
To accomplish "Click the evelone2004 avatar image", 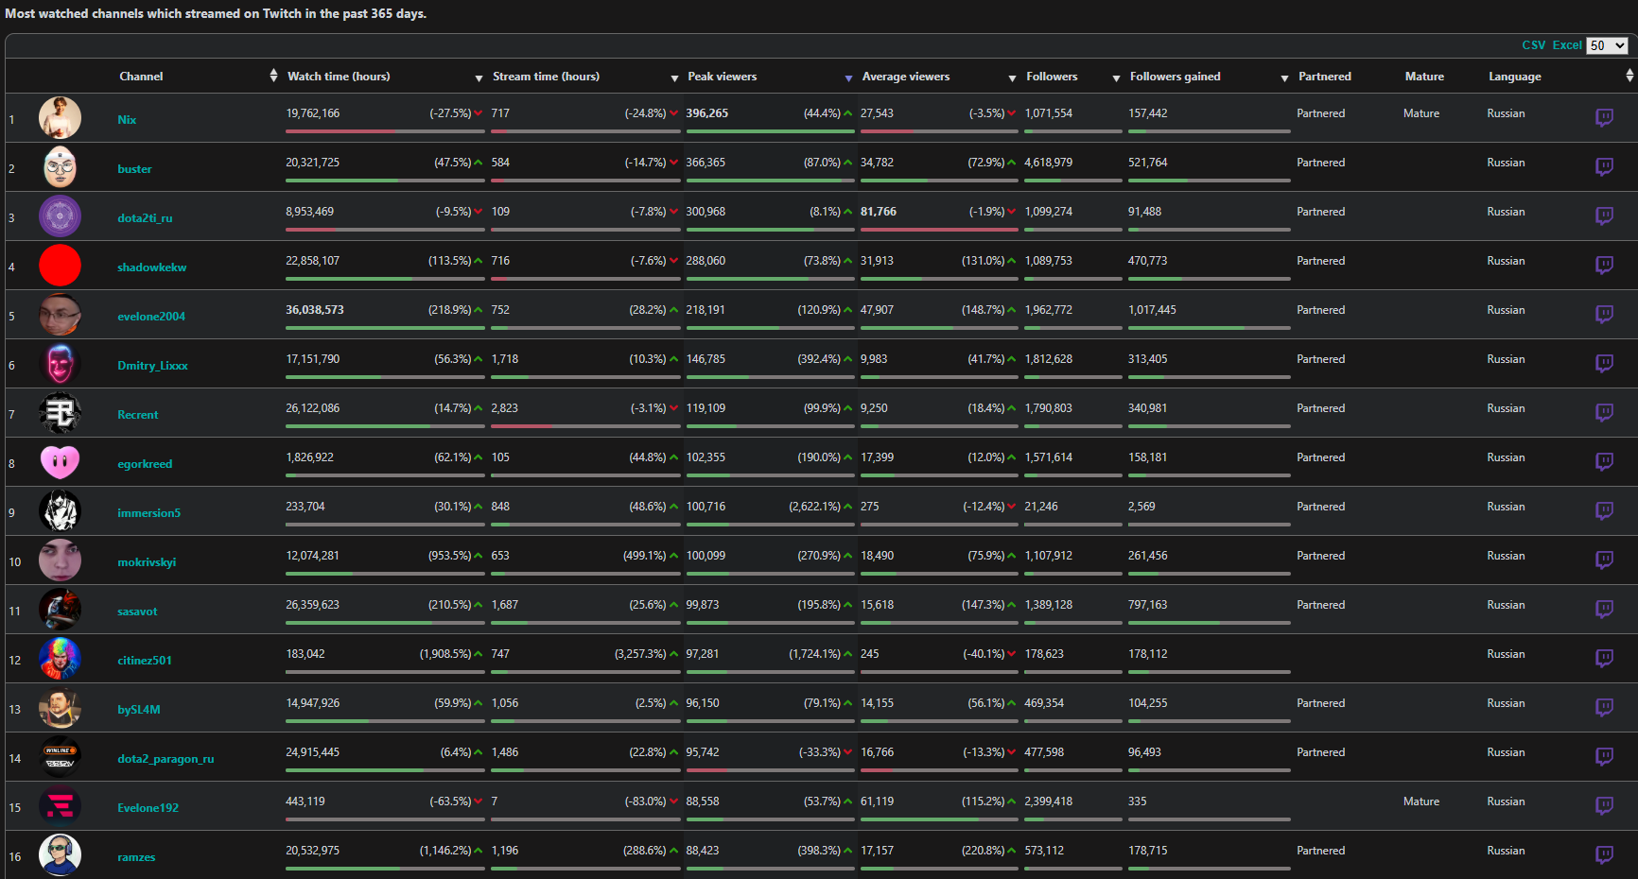I will coord(60,315).
